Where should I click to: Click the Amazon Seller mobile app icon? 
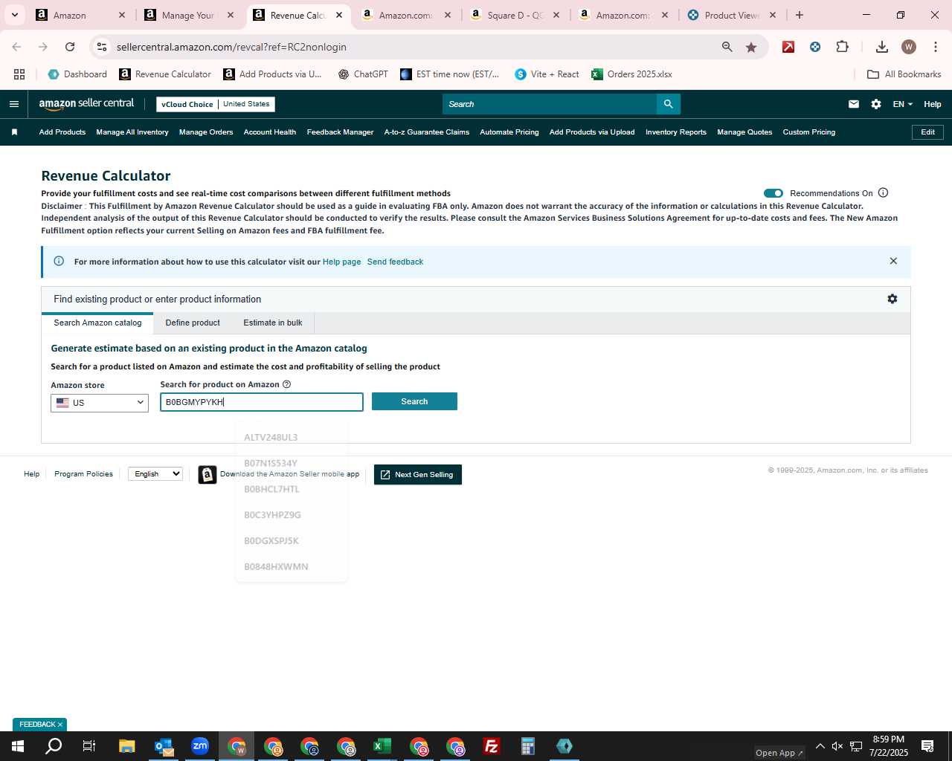pyautogui.click(x=208, y=474)
